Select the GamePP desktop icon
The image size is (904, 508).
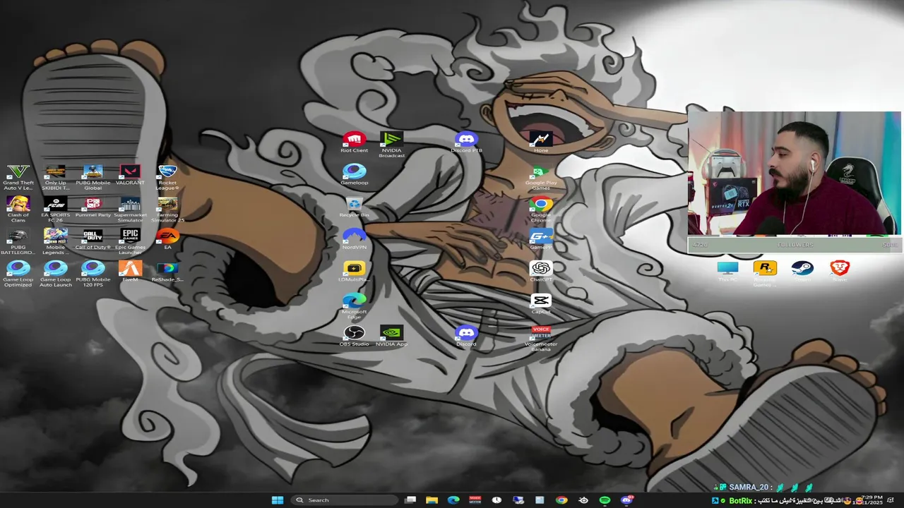[541, 239]
